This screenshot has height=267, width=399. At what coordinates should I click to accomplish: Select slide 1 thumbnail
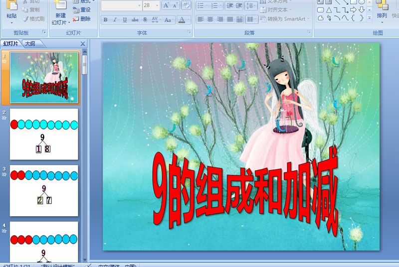pyautogui.click(x=44, y=78)
